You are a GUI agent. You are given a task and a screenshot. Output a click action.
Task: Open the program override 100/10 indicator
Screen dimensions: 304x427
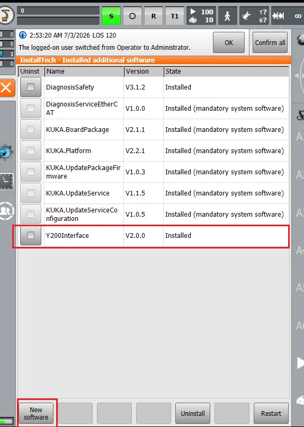click(201, 16)
